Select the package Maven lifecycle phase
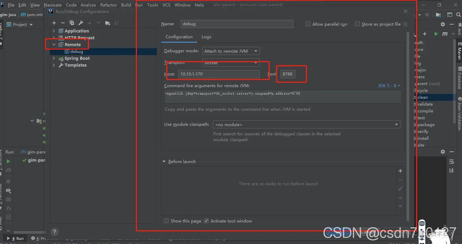462x244 pixels. click(x=426, y=124)
